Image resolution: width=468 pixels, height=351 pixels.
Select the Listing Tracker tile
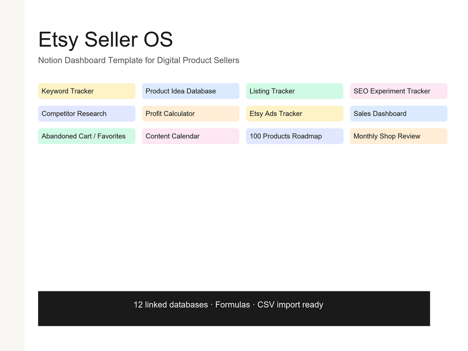[x=295, y=91]
